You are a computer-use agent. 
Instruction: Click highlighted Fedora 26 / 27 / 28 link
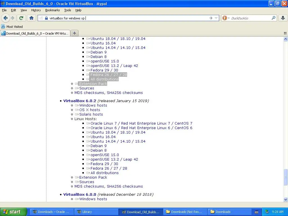[109, 75]
